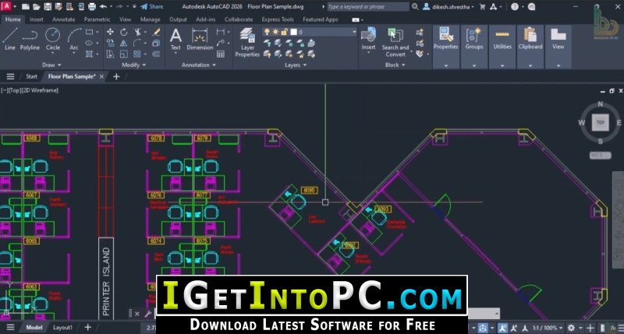Image resolution: width=624 pixels, height=334 pixels.
Task: Expand the Layers panel
Action: pos(296,65)
